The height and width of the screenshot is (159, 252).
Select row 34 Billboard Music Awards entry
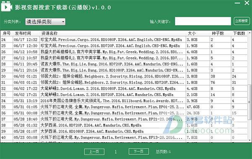(x=124, y=101)
